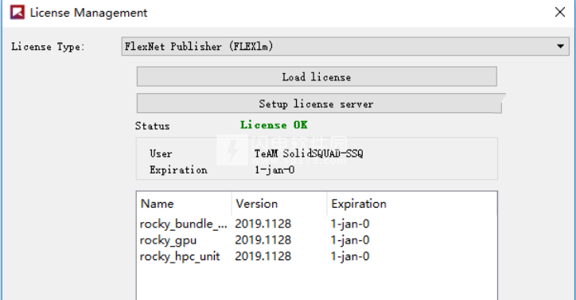Image resolution: width=576 pixels, height=300 pixels.
Task: Open the License Type dropdown arrow
Action: coord(560,46)
